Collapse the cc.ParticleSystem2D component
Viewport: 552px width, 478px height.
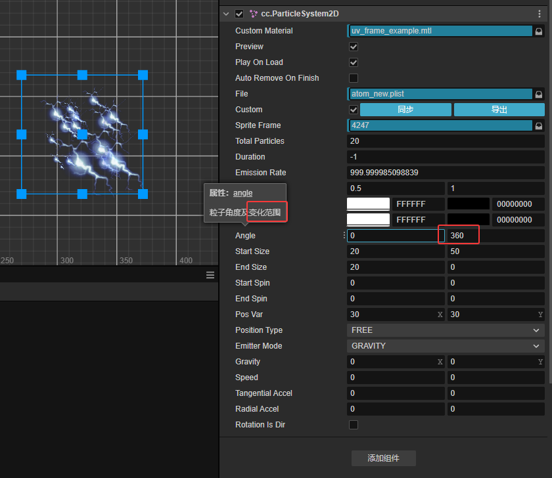[226, 14]
